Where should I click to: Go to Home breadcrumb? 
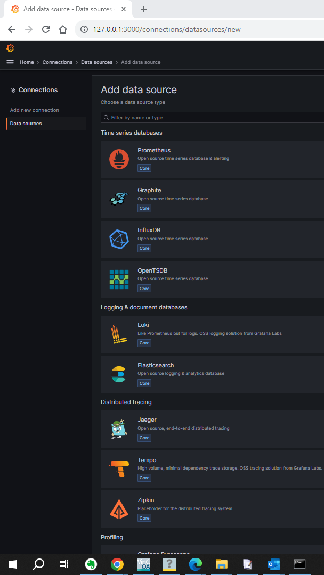click(27, 62)
